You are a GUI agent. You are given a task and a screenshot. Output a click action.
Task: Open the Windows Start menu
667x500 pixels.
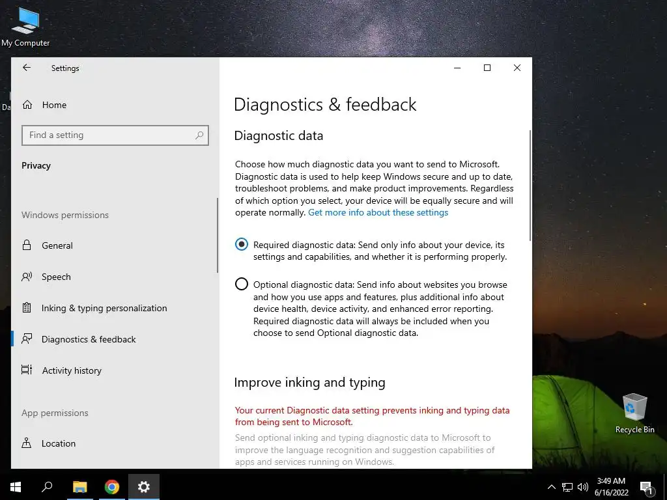point(16,487)
